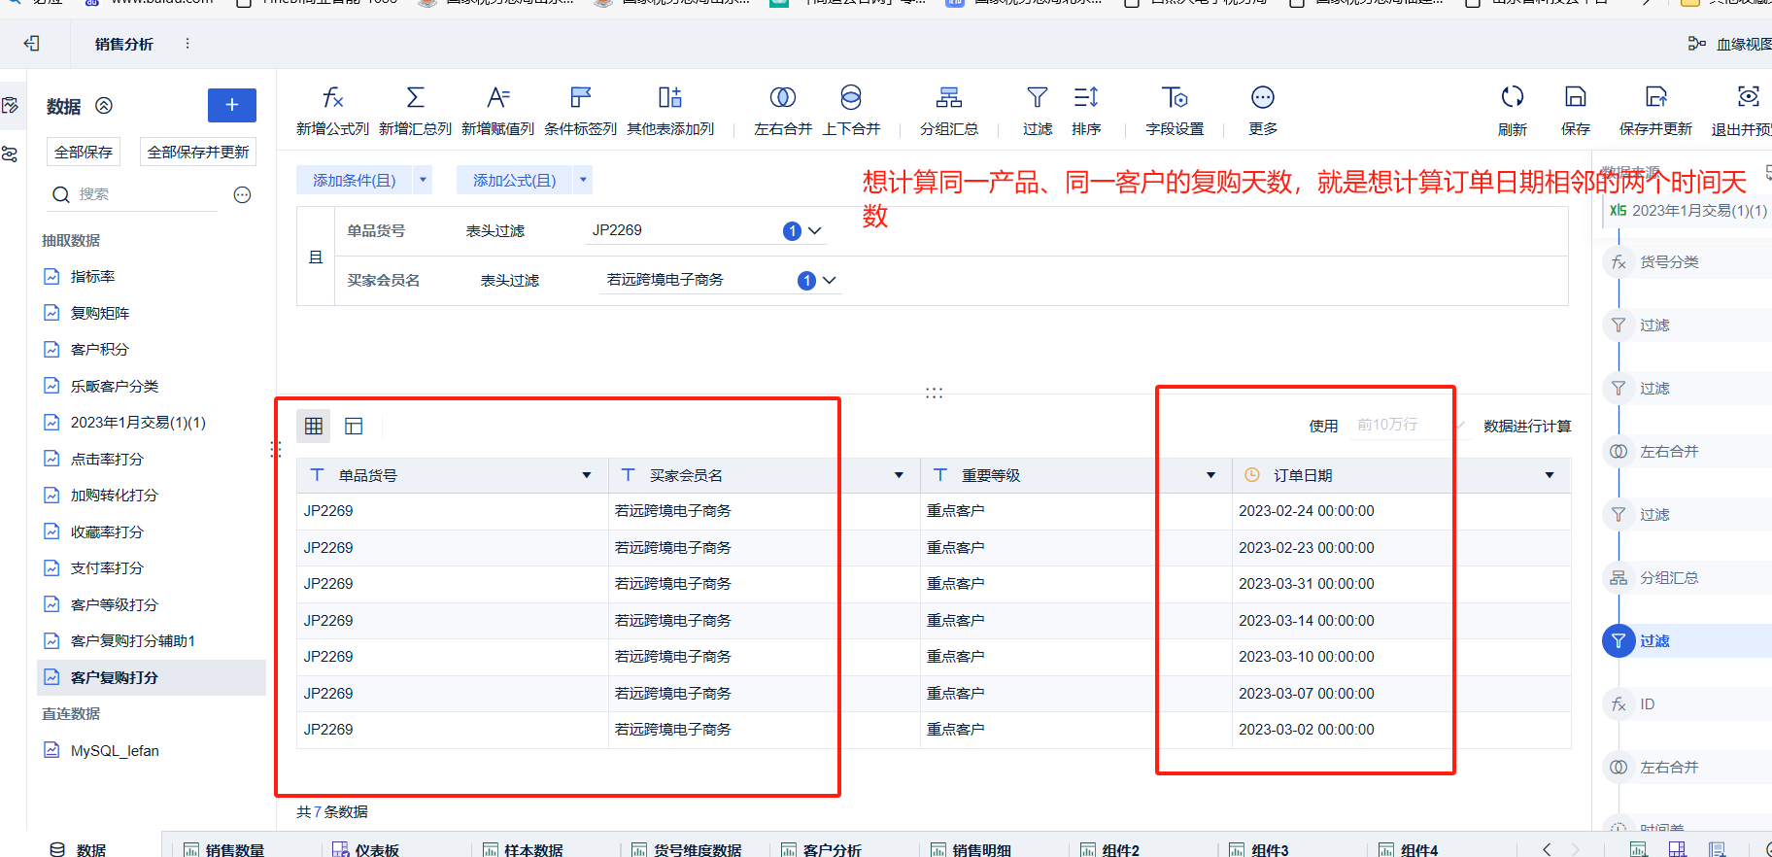Open the JP2269 filter value dropdown
Image resolution: width=1772 pixels, height=857 pixels.
(815, 231)
